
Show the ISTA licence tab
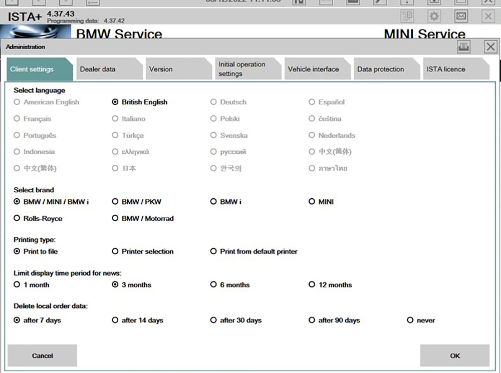pos(456,69)
